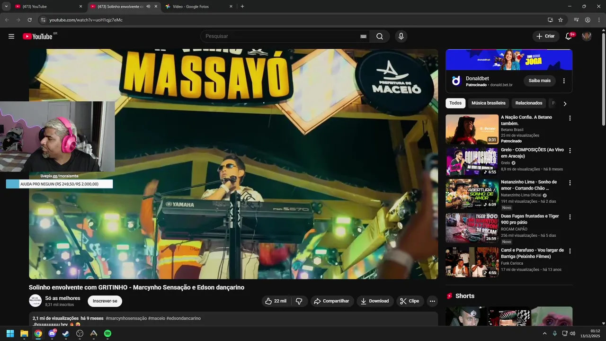This screenshot has width=606, height=341.
Task: Open Spotify from the taskbar
Action: click(107, 333)
